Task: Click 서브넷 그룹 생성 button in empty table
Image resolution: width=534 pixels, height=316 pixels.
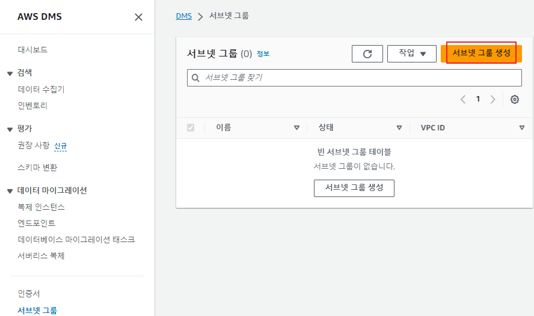Action: [x=354, y=188]
